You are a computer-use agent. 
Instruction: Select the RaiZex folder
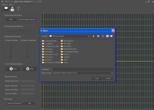65,54
